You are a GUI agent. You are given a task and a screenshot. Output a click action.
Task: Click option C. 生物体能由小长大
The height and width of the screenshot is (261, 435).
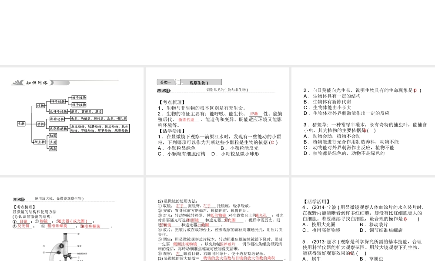(327, 107)
